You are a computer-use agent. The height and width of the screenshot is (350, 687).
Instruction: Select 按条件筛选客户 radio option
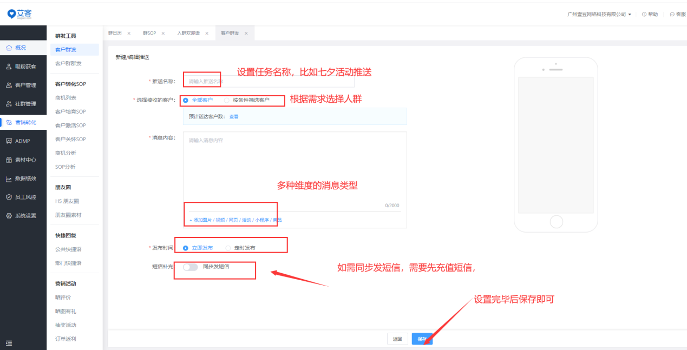(227, 100)
